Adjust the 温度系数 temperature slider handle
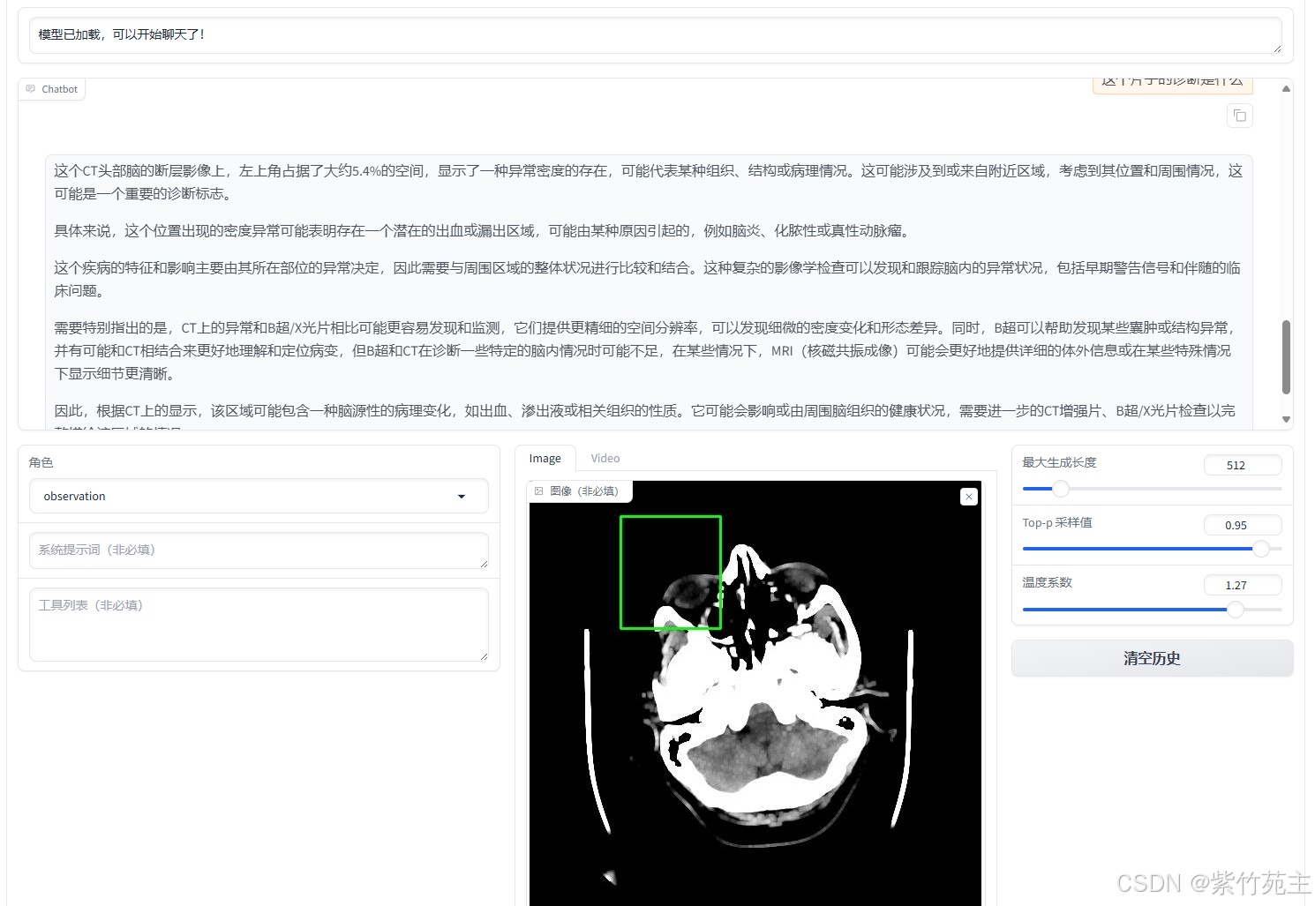Image resolution: width=1315 pixels, height=906 pixels. coord(1235,609)
